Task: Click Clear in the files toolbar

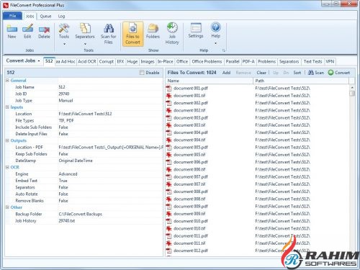Action: click(x=261, y=73)
